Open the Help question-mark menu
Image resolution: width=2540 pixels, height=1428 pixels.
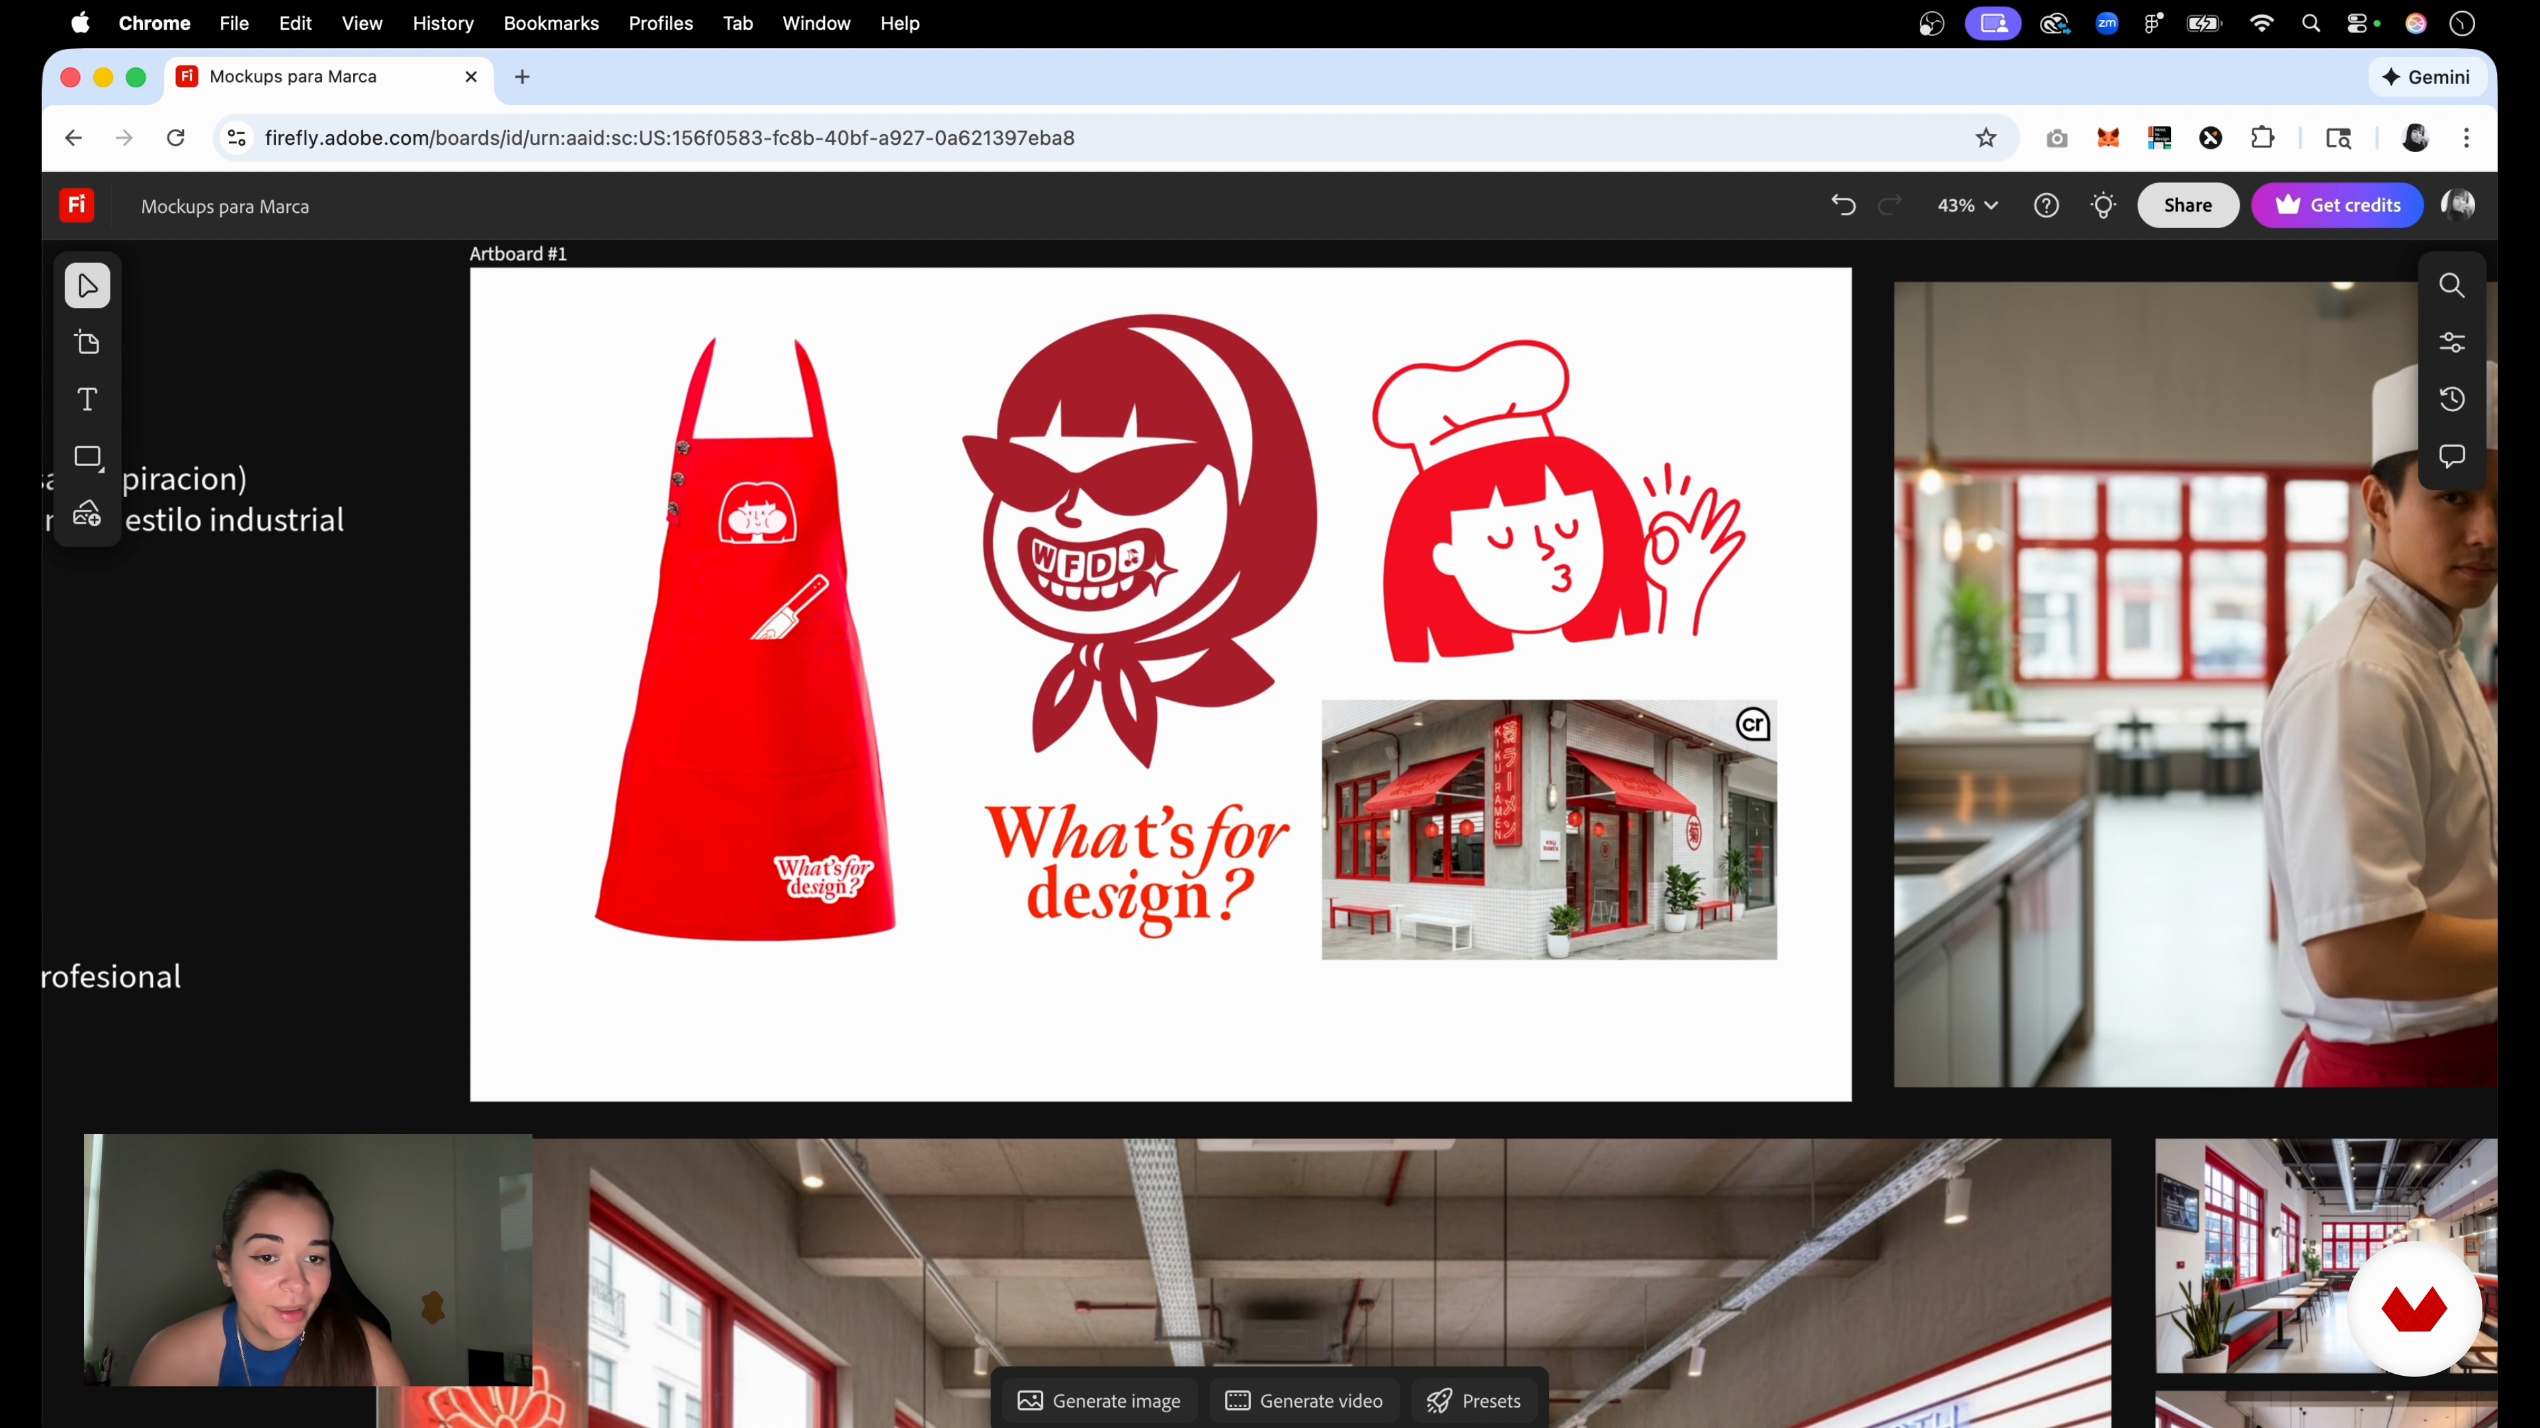tap(2046, 205)
